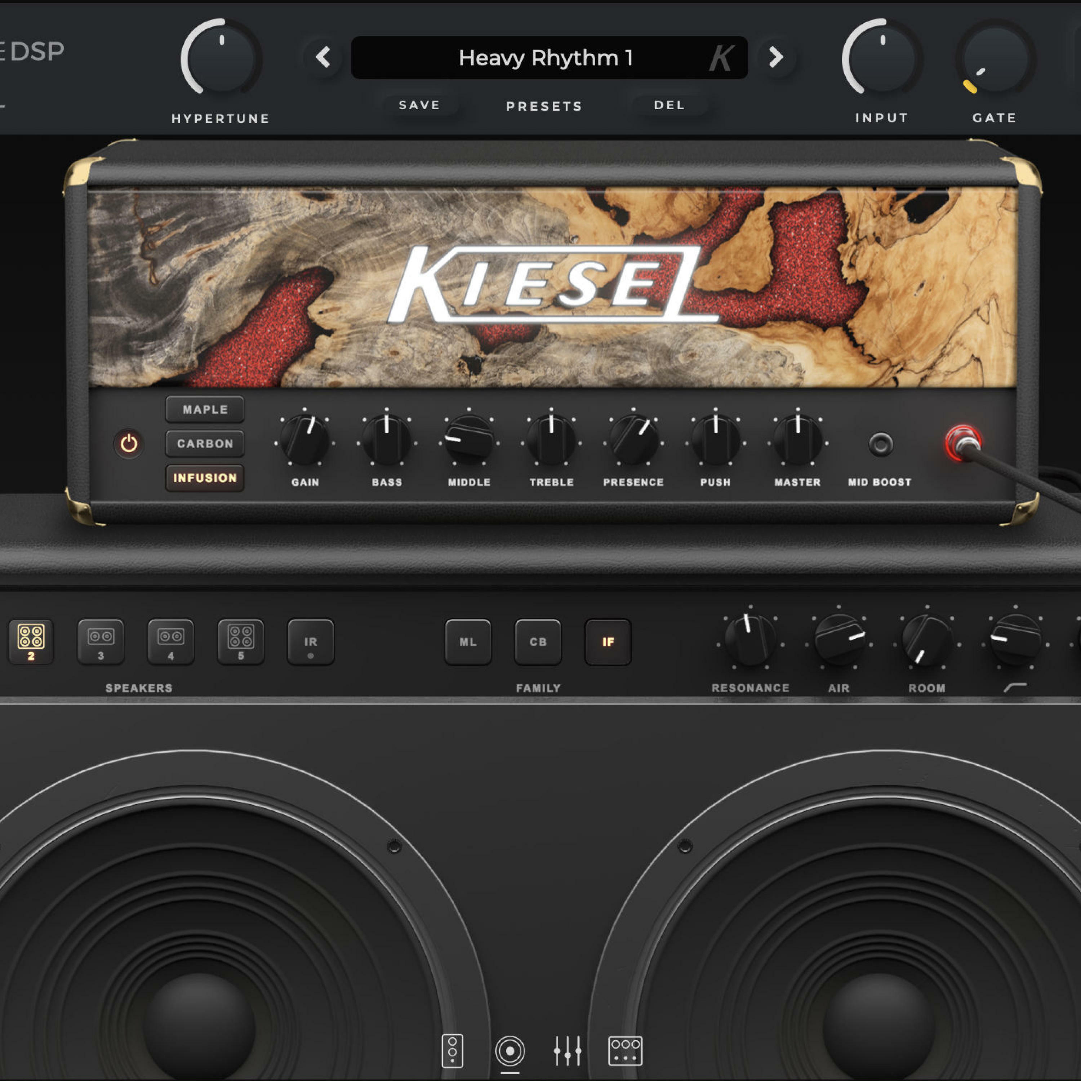1081x1081 pixels.
Task: Select the 4-speaker cabinet icon labeled 2
Action: (x=31, y=641)
